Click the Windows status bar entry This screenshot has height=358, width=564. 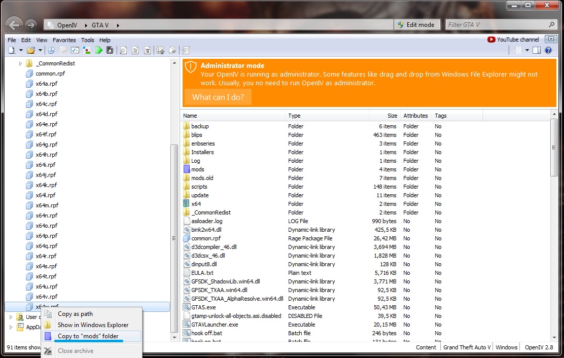tap(506, 347)
